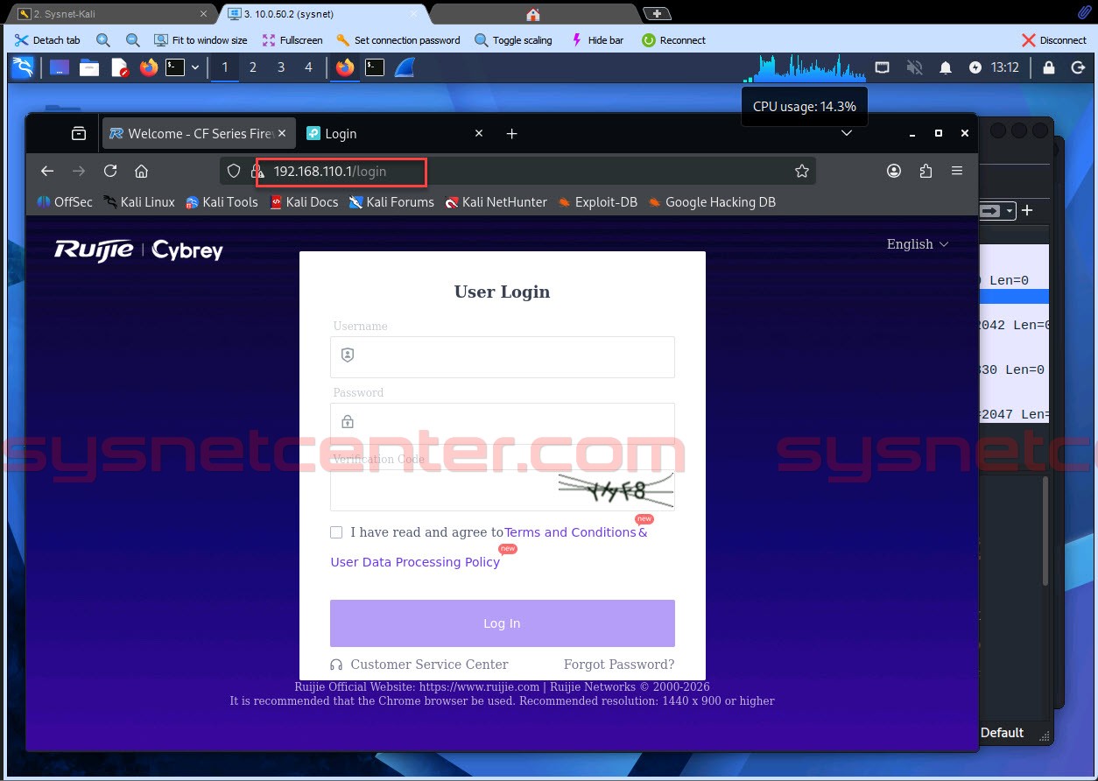
Task: Close the Login browser tab
Action: click(x=479, y=134)
